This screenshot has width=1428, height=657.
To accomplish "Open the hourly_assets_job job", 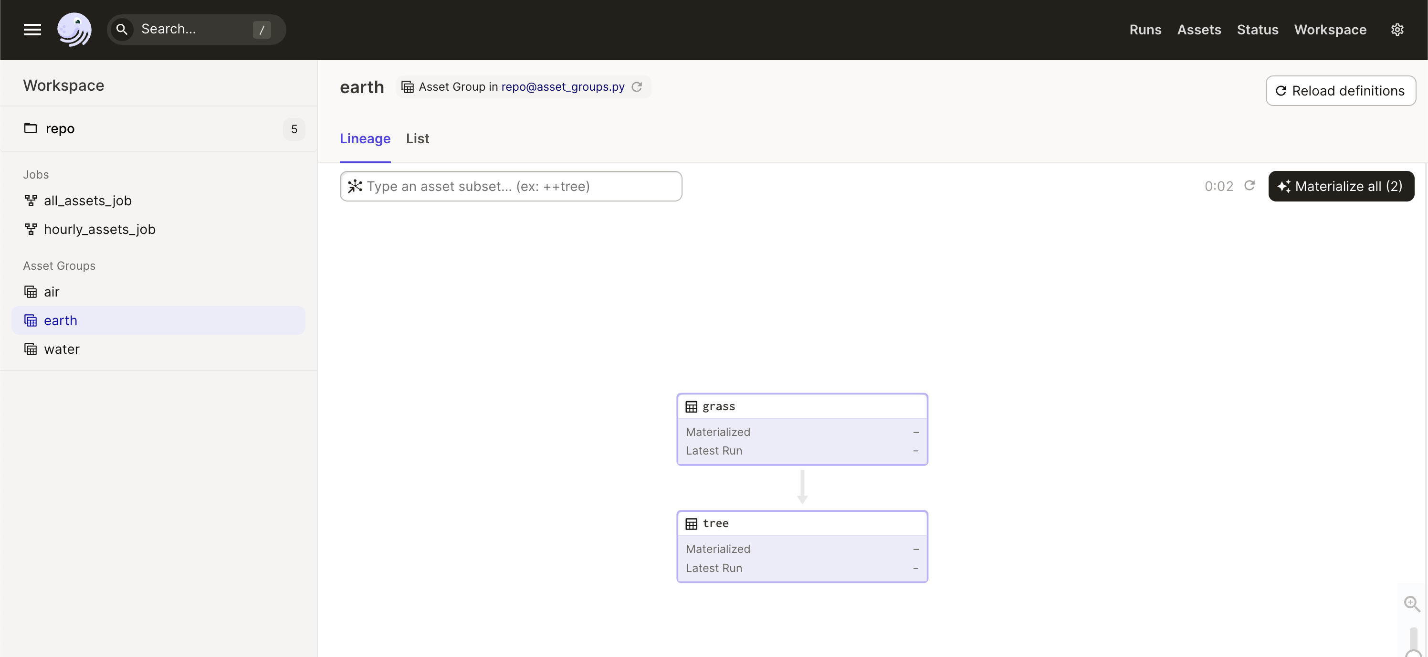I will click(x=99, y=229).
